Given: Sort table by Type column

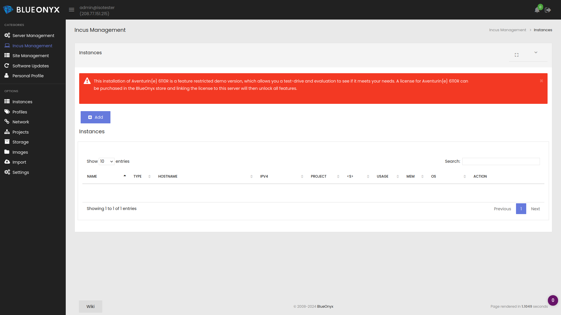Looking at the screenshot, I should coord(141,176).
